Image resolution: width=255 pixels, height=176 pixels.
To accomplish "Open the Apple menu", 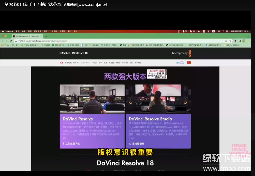I will (3, 31).
